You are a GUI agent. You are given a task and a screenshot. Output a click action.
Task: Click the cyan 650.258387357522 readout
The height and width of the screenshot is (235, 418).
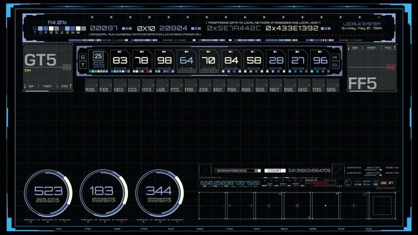[230, 183]
